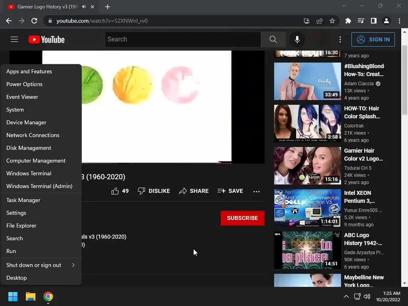Click the SHARE button
The width and height of the screenshot is (408, 306).
(194, 191)
